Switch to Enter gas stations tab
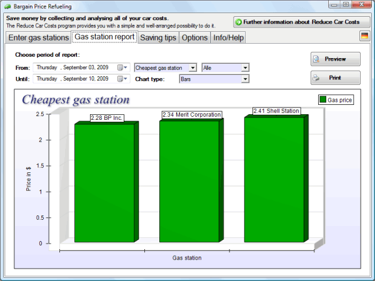 pyautogui.click(x=39, y=38)
